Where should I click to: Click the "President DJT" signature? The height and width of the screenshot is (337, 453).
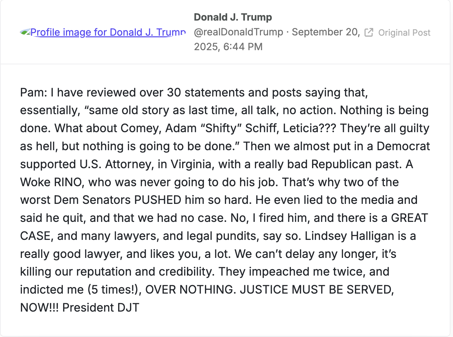(x=101, y=308)
